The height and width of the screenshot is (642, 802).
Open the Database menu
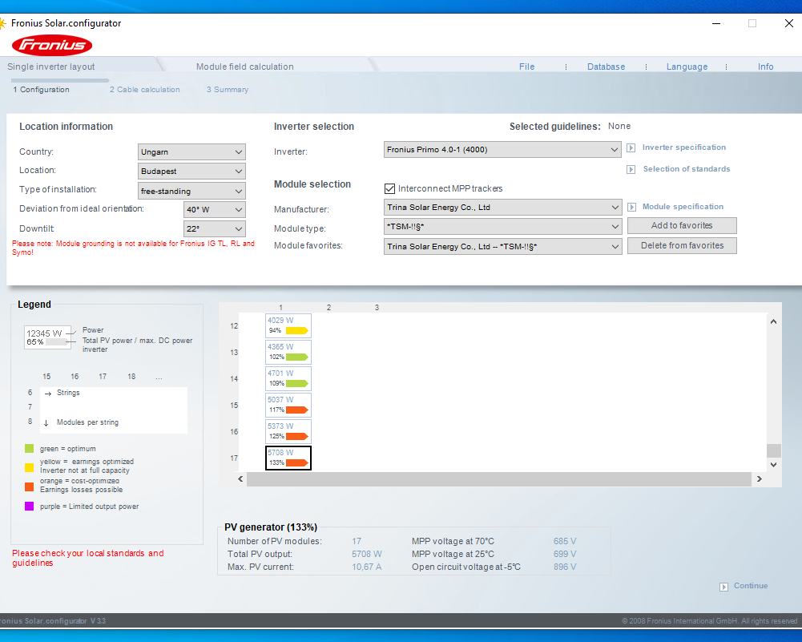point(606,67)
